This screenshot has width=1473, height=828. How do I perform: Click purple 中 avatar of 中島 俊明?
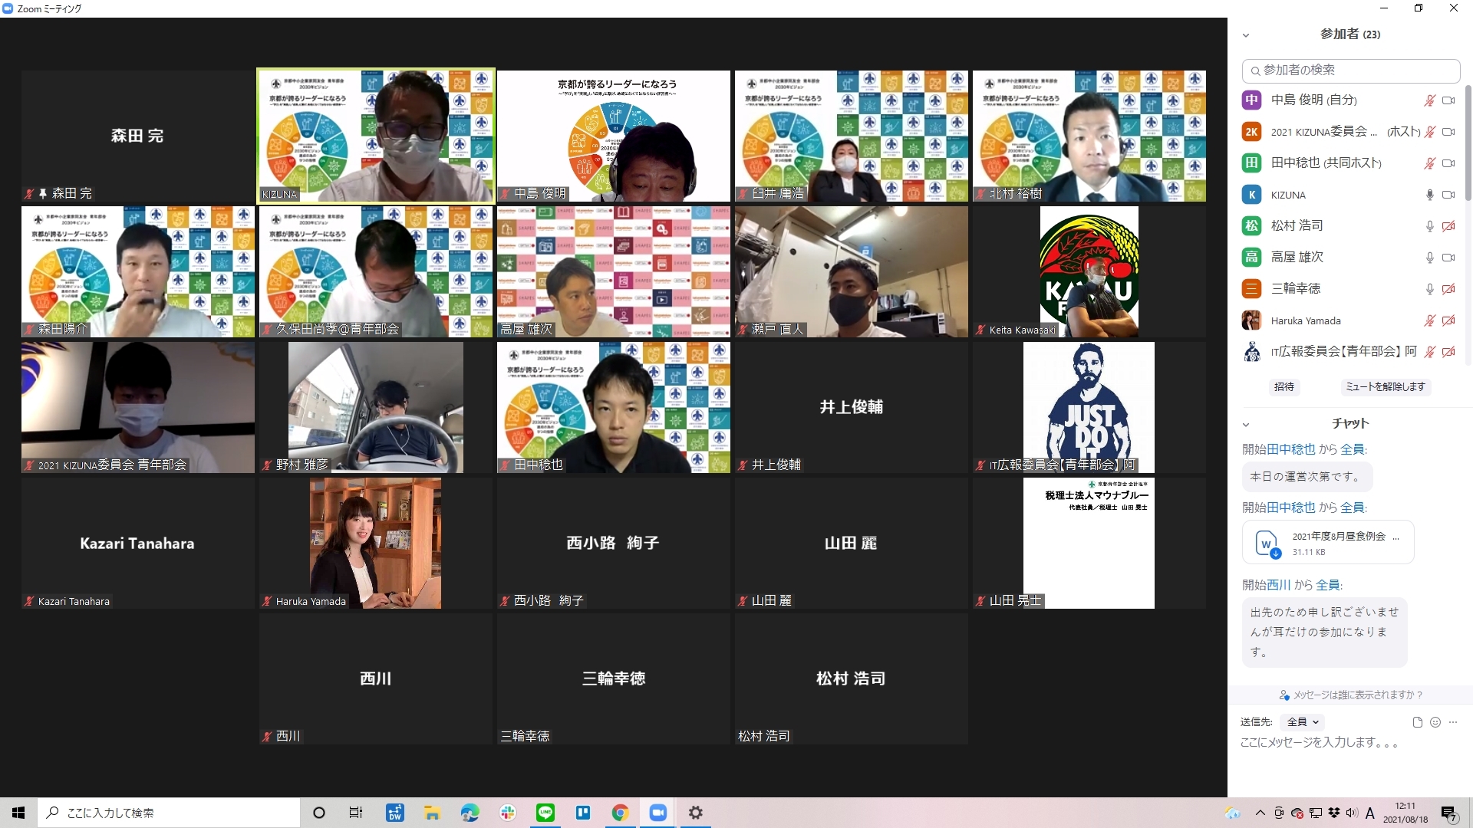click(1251, 100)
